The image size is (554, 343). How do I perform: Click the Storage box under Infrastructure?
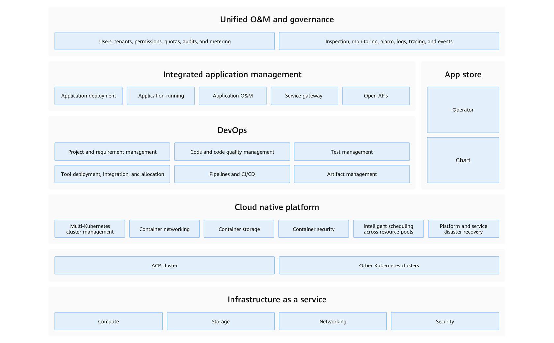coord(221,321)
